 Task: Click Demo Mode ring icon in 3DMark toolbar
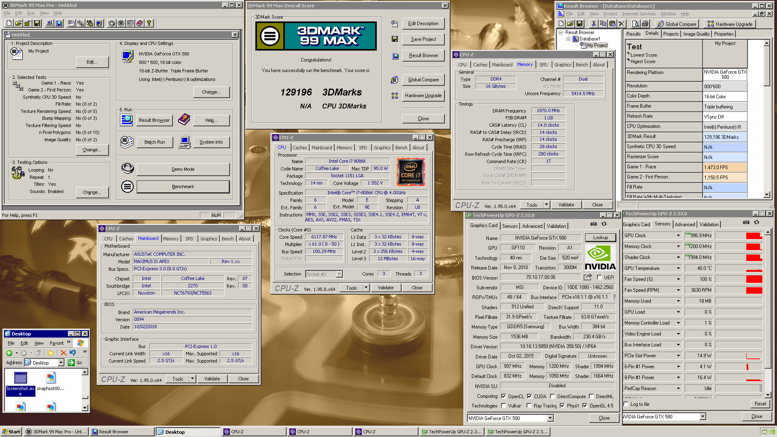[x=112, y=23]
